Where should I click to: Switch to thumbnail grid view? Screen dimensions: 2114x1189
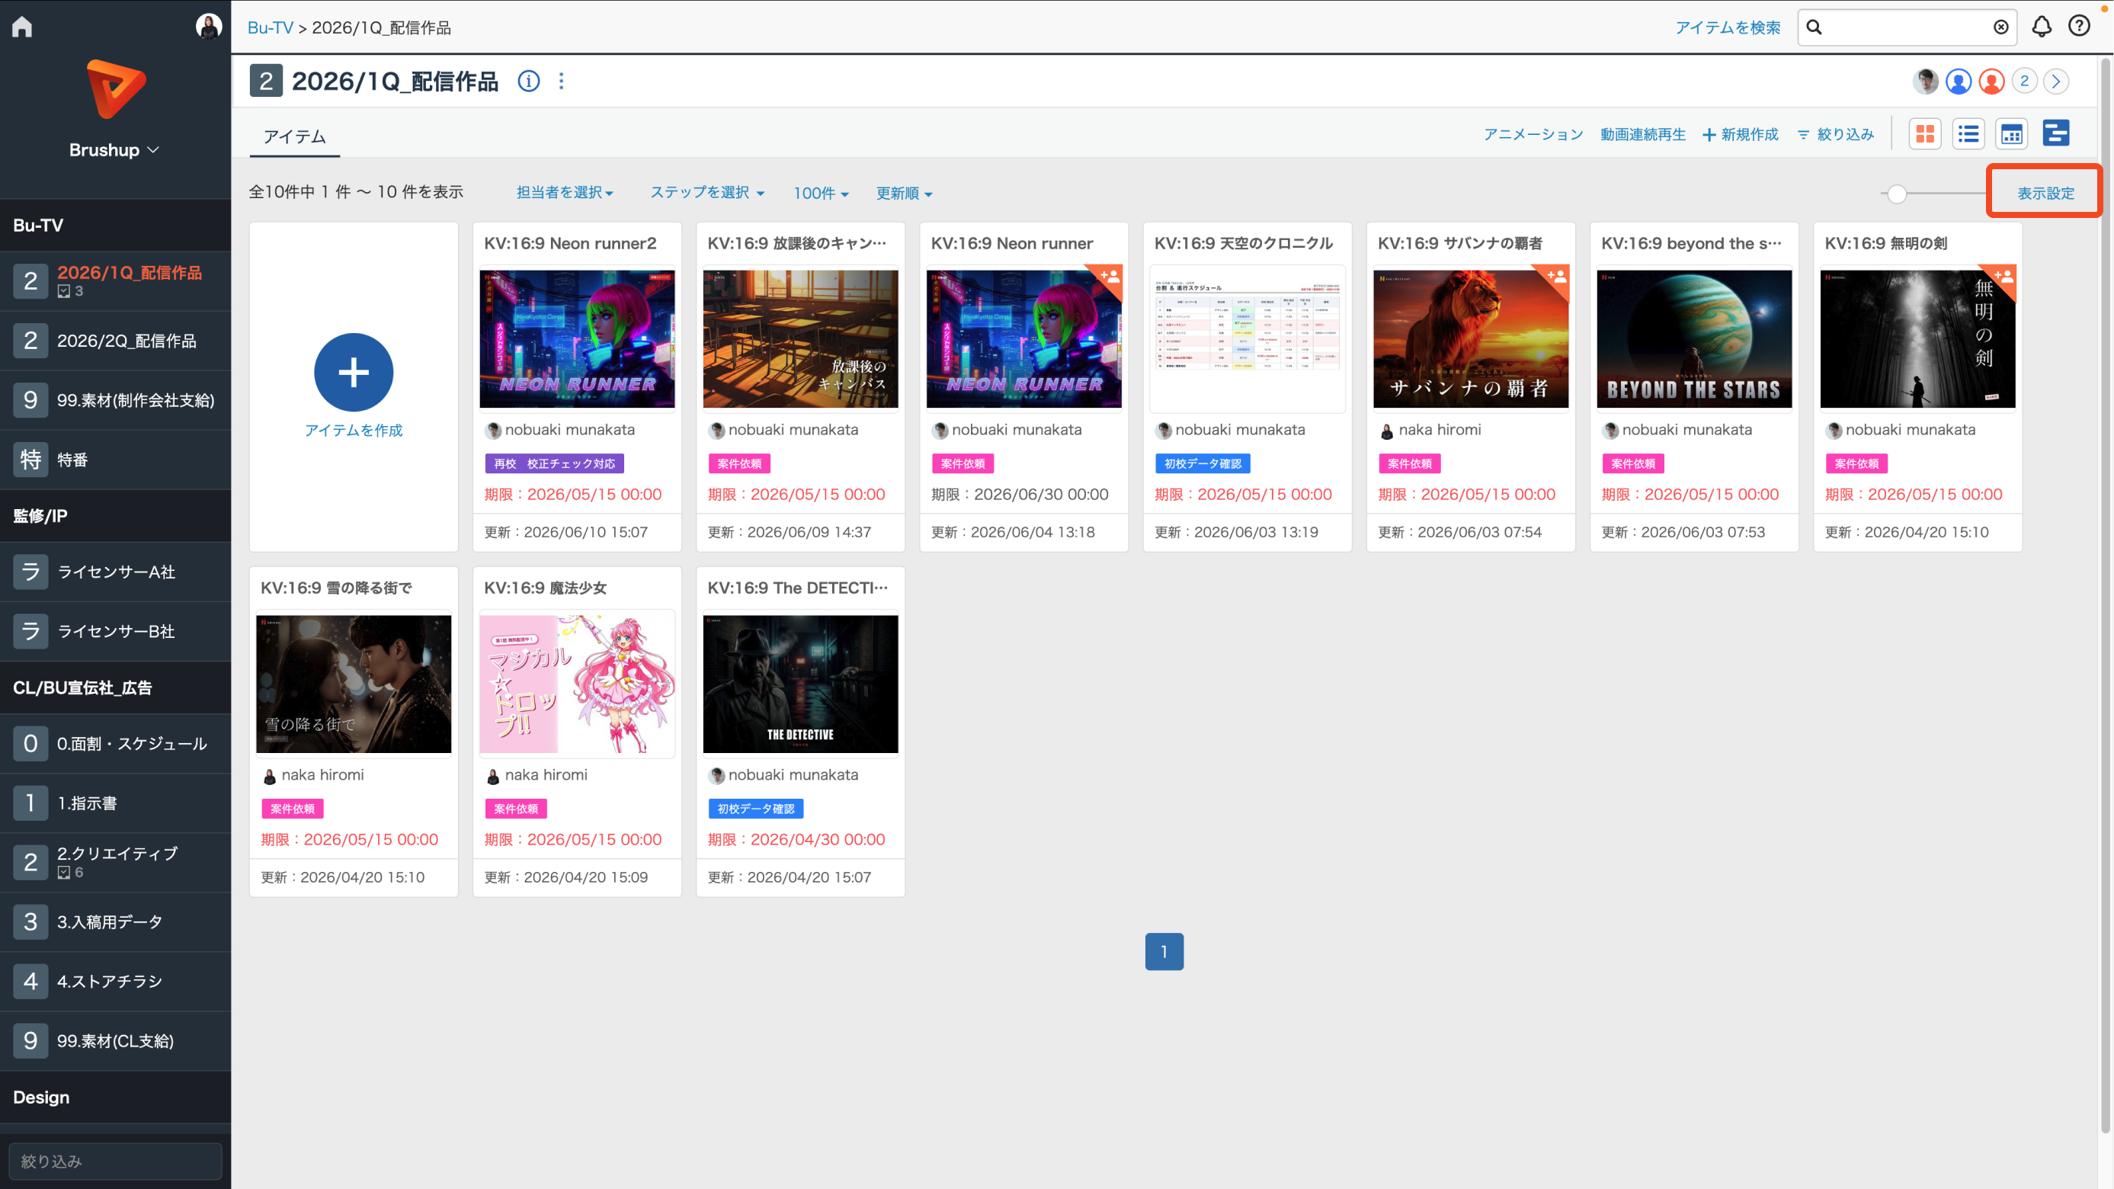coord(1925,133)
